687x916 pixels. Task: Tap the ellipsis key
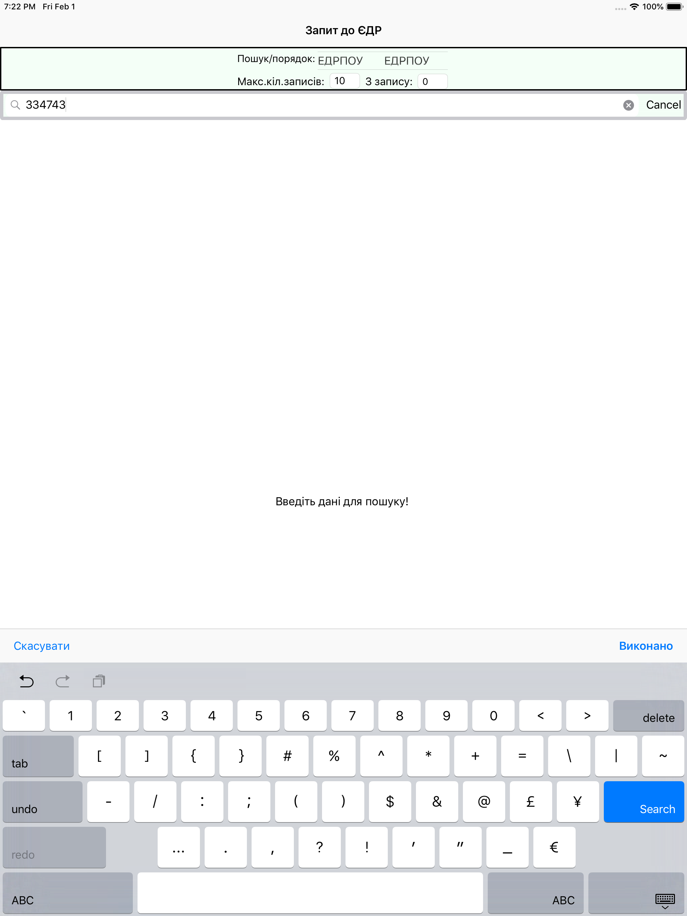(178, 847)
